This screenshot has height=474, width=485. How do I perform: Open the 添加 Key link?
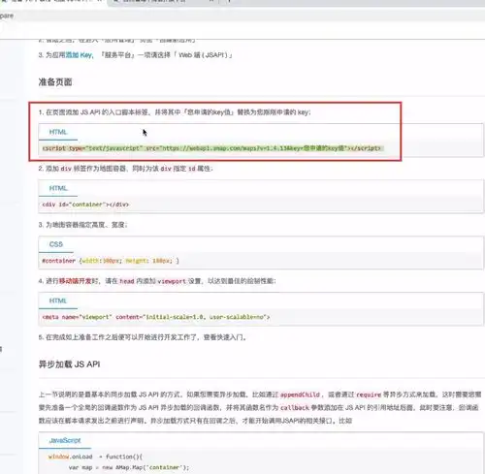pos(79,55)
